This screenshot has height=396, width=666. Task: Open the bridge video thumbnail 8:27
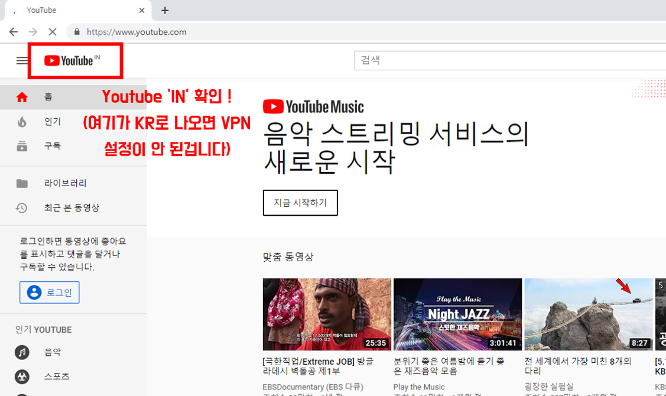click(589, 314)
